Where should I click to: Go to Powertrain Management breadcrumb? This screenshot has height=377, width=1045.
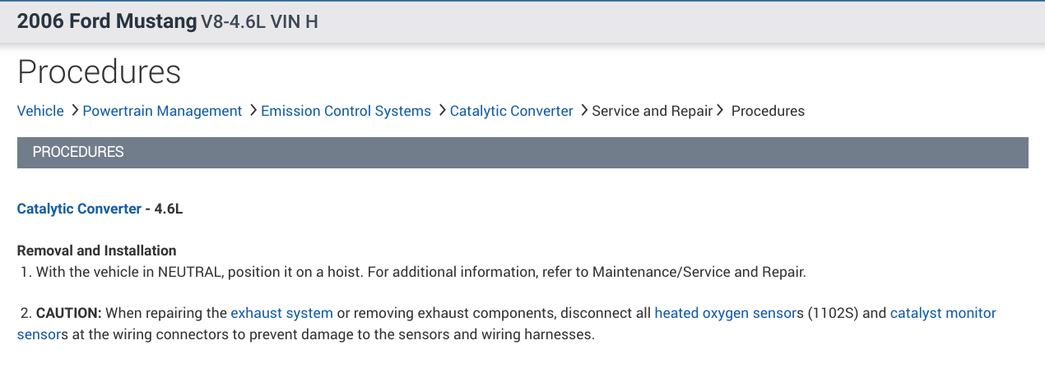[x=162, y=111]
